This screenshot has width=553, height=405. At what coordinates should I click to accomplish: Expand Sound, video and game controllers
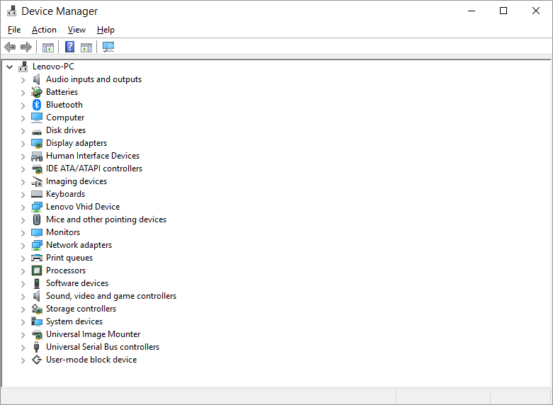(x=23, y=297)
